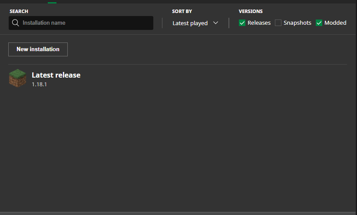Enable the Snapshots checkbox
357x215 pixels.
click(278, 23)
